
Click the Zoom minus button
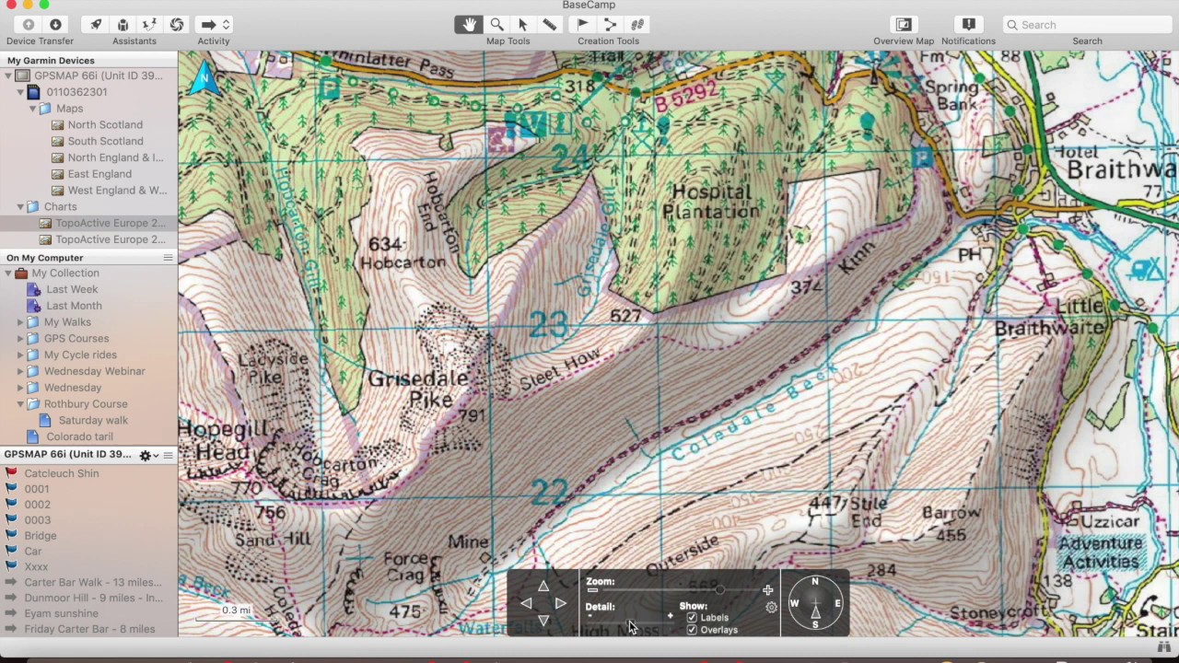592,590
